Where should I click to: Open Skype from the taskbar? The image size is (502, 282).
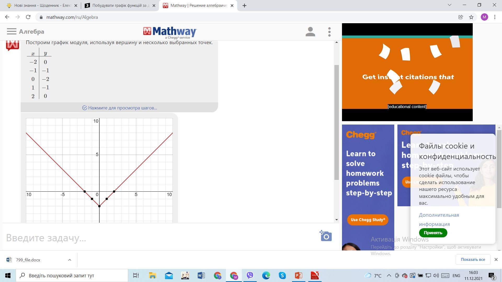pos(282,275)
